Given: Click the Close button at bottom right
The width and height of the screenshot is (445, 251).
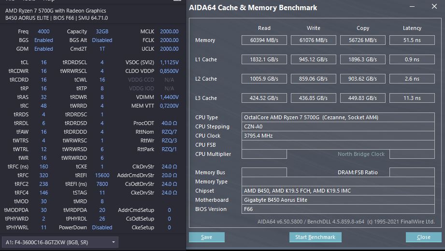Looking at the screenshot, I should (423, 237).
